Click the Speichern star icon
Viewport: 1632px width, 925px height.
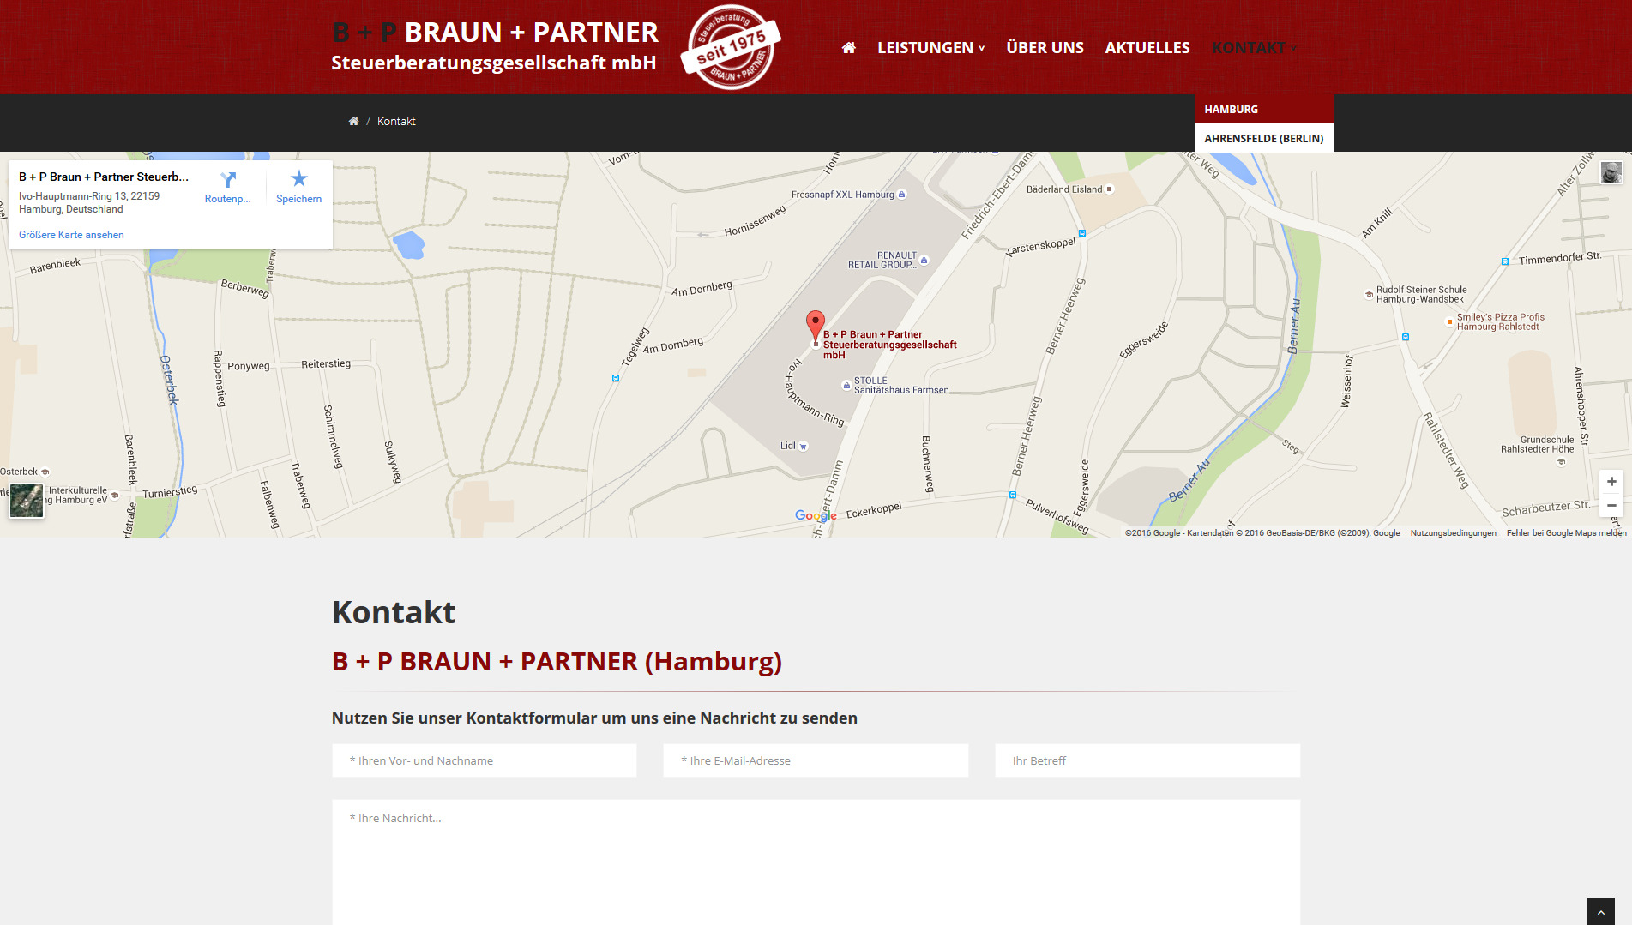(x=298, y=178)
